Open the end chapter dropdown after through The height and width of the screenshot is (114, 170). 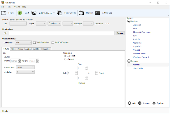[x=88, y=23]
